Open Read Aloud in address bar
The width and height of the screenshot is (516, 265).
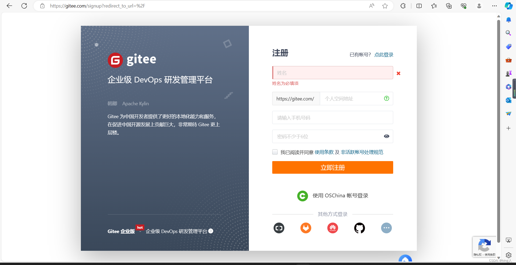[x=372, y=6]
